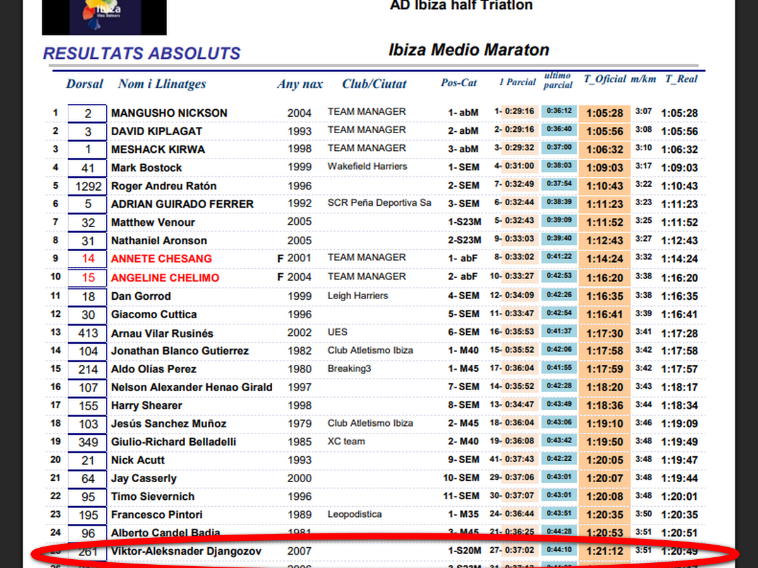Click the Ibiza logo image
Viewport: 758px width, 568px height.
[104, 17]
